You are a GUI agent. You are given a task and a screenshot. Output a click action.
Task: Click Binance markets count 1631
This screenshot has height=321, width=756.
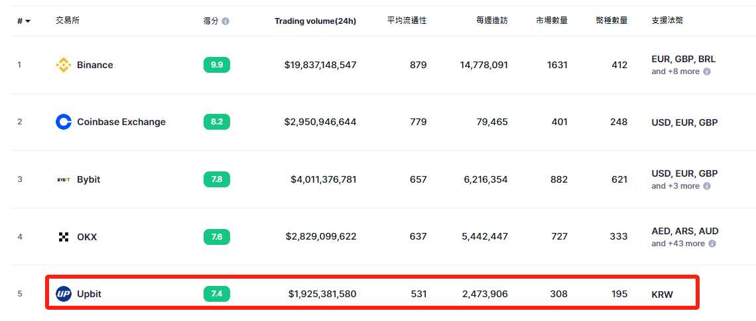tap(557, 65)
